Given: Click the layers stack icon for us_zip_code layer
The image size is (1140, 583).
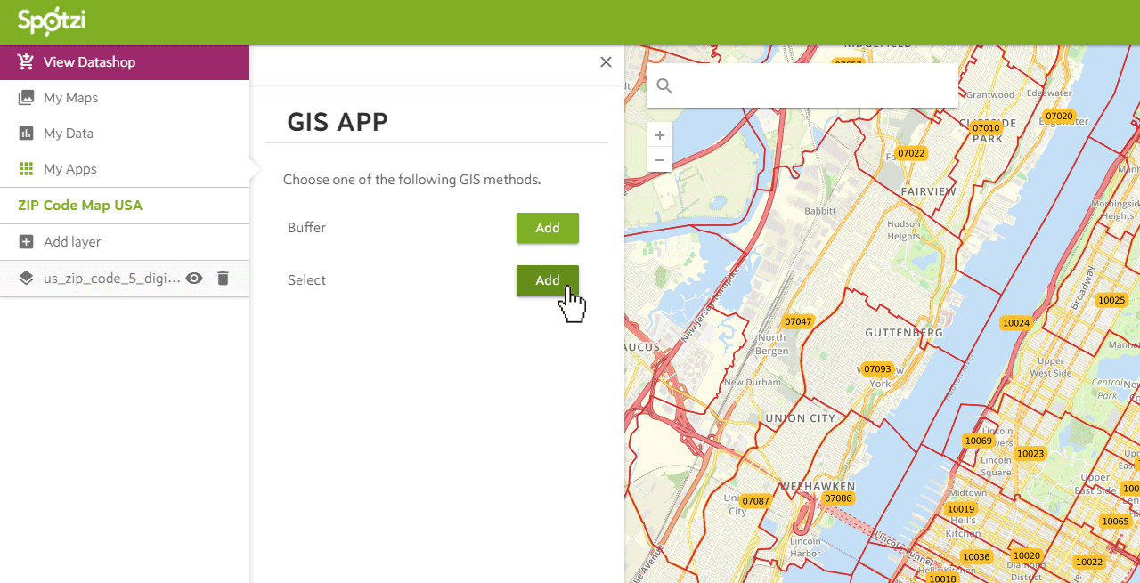Looking at the screenshot, I should 26,279.
